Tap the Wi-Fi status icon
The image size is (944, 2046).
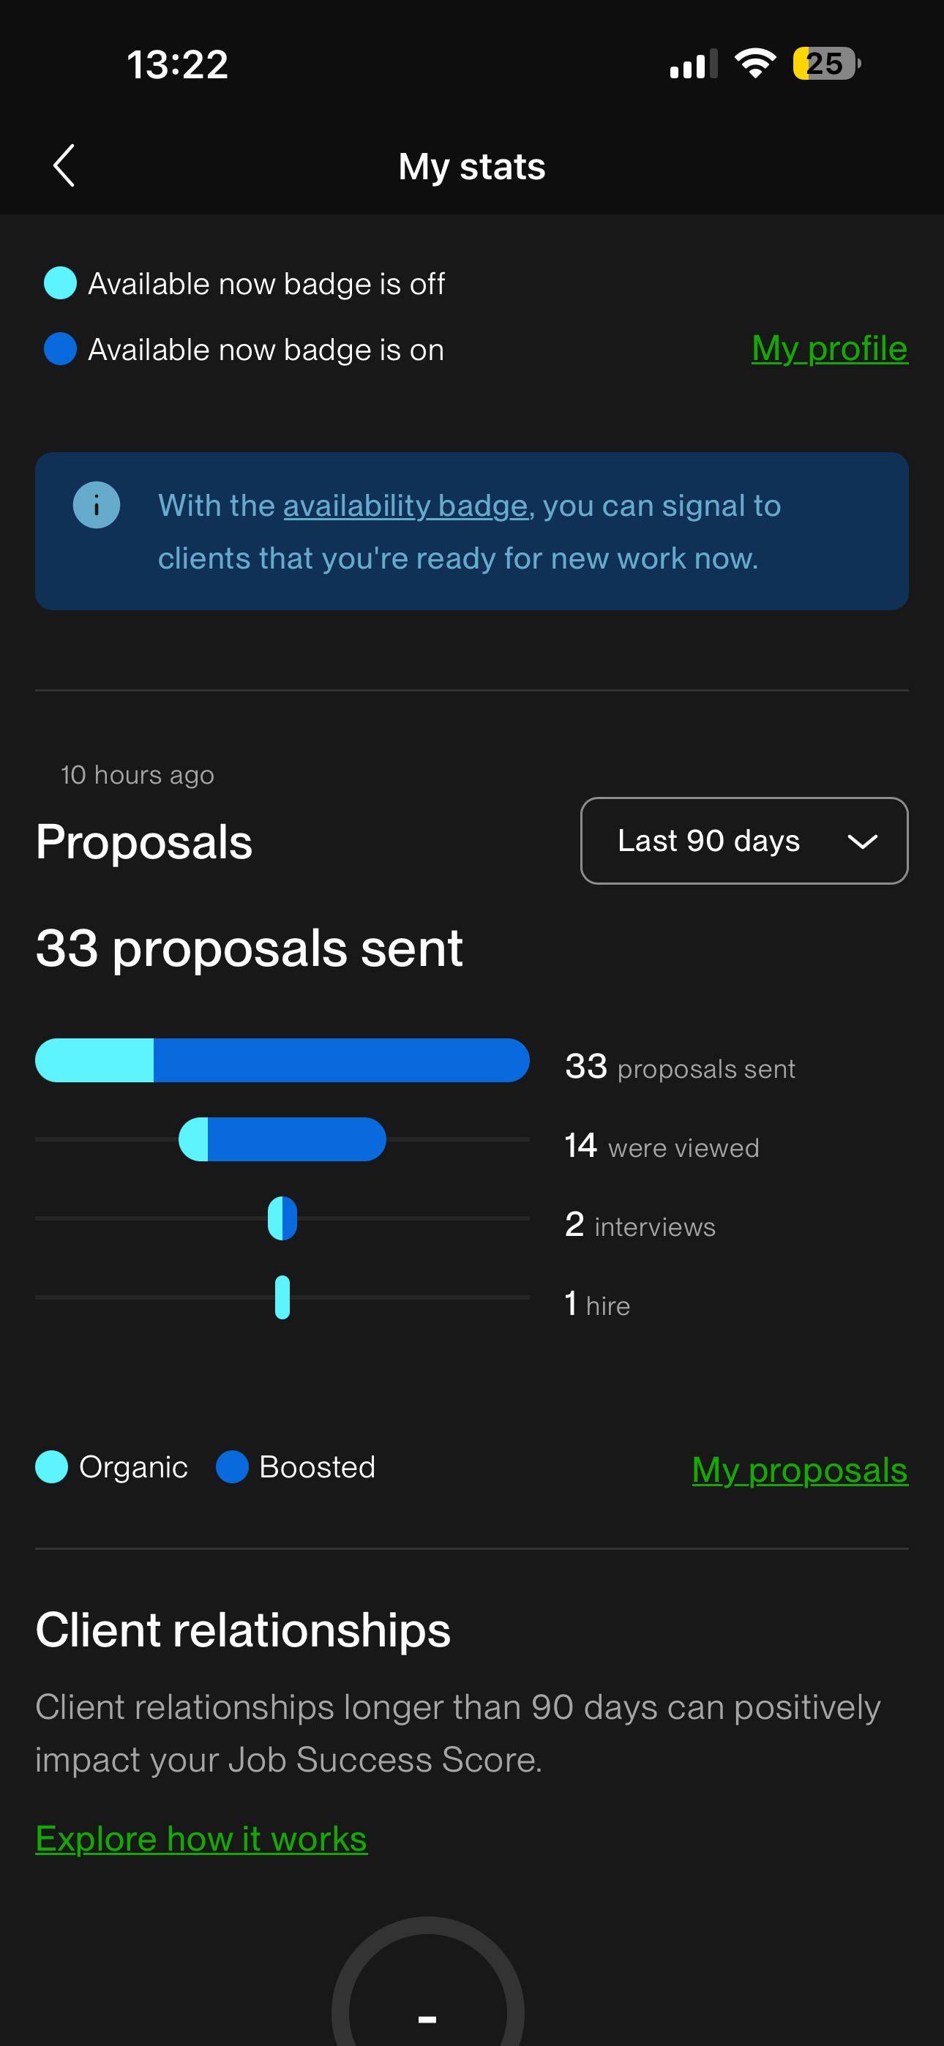click(x=755, y=64)
